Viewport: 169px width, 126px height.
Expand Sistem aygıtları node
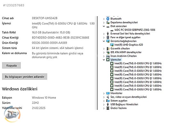point(104,101)
